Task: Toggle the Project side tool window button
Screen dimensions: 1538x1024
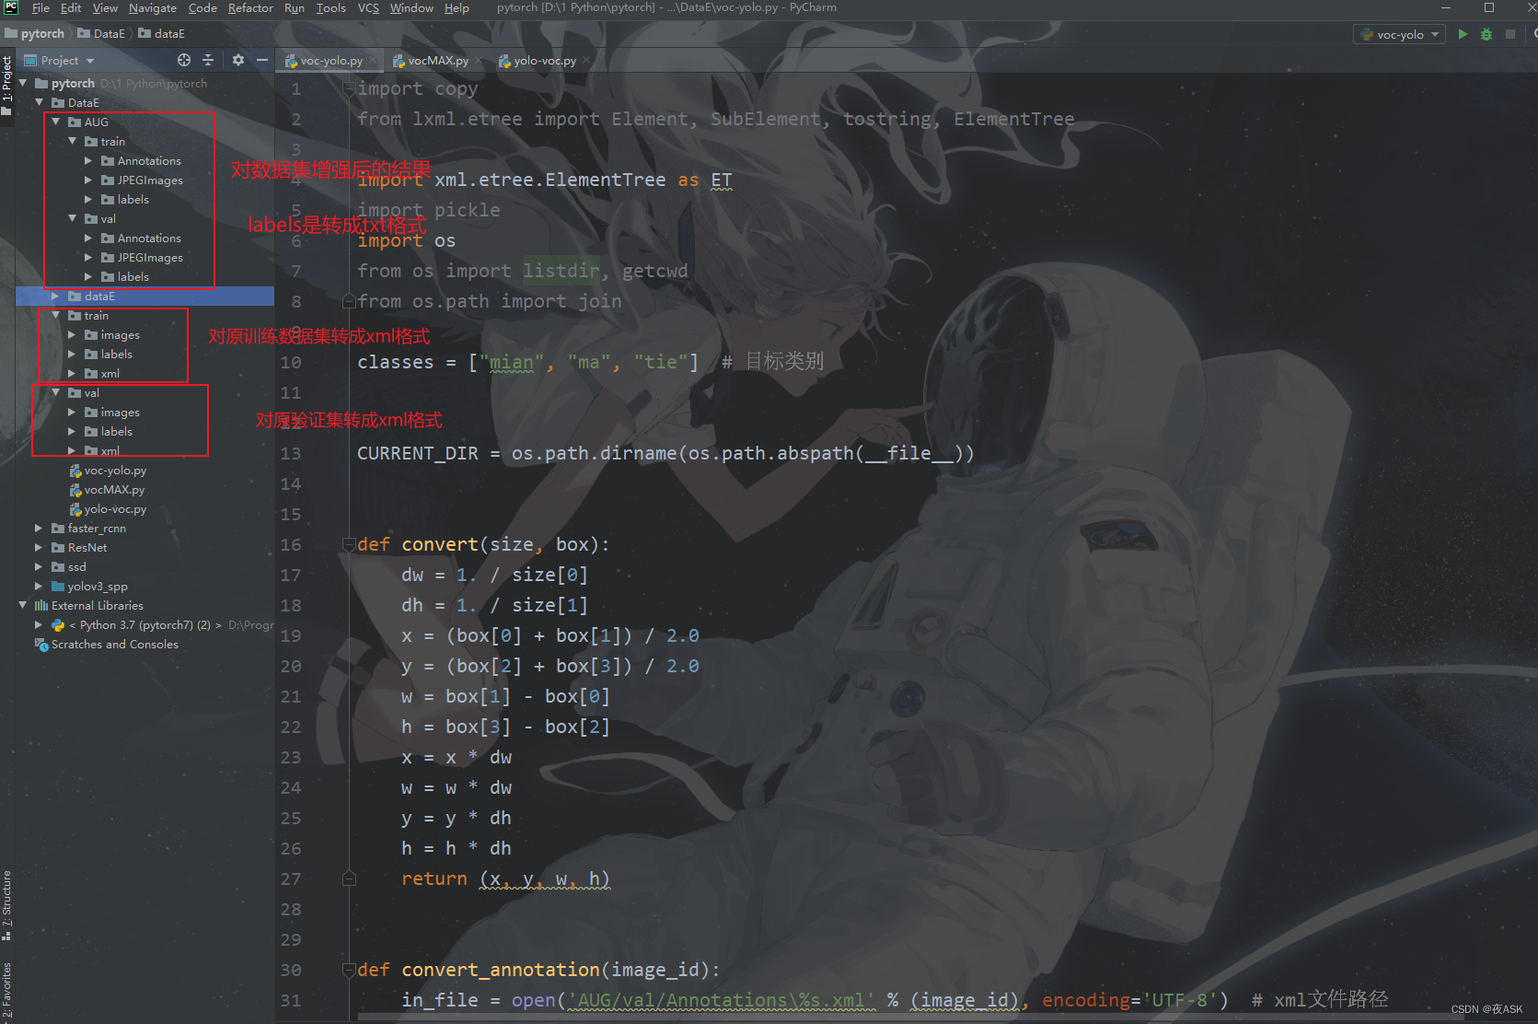Action: click(7, 84)
